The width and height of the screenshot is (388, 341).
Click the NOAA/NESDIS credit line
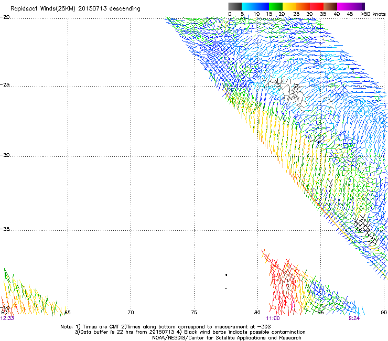click(227, 338)
